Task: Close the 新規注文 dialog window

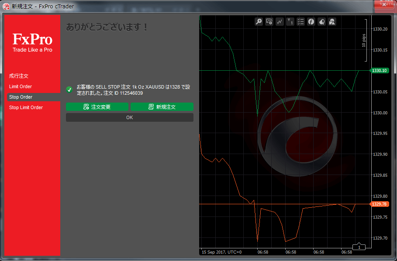Action: pyautogui.click(x=384, y=4)
